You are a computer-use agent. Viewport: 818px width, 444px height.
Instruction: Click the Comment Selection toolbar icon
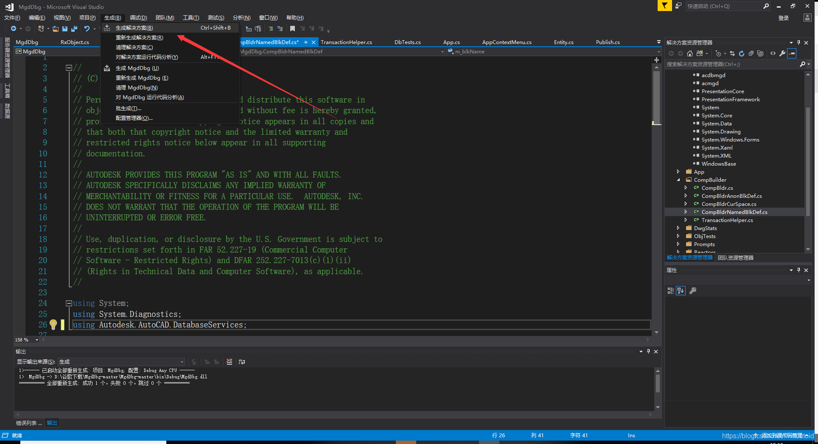[271, 28]
